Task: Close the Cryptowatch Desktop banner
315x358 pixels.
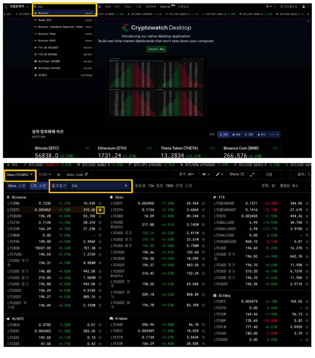Action: [308, 21]
